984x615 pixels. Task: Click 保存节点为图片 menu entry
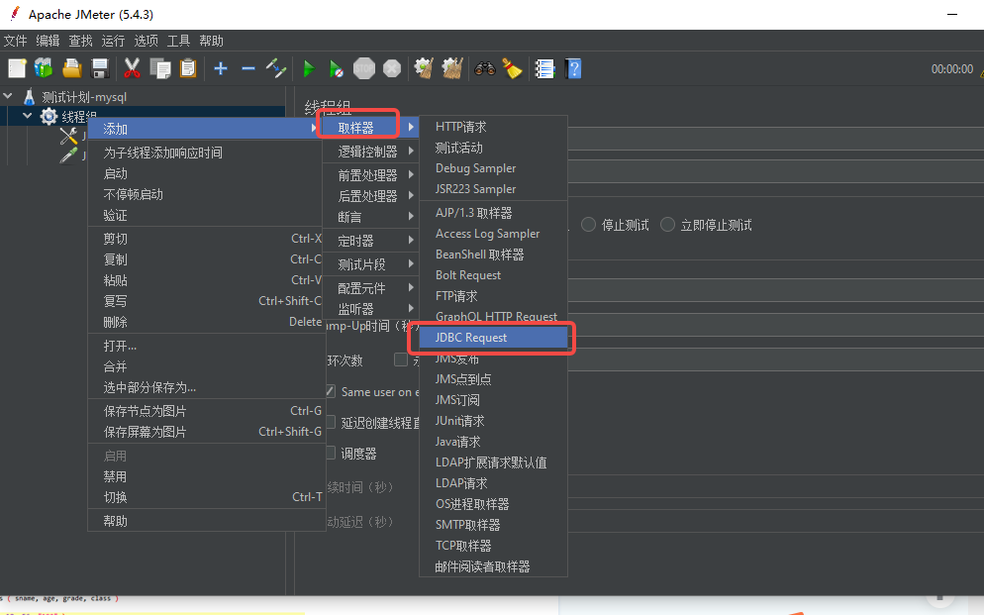click(x=206, y=411)
